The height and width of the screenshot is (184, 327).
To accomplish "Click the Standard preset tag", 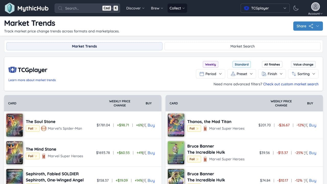I will click(241, 64).
